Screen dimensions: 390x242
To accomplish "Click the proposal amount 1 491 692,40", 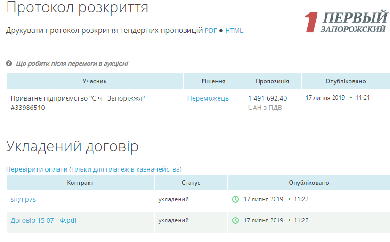I will 267,98.
